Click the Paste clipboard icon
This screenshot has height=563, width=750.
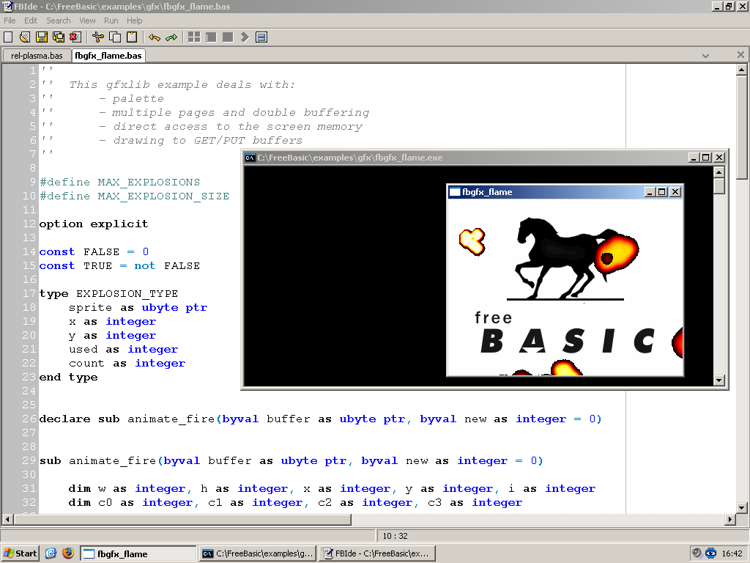[x=132, y=37]
